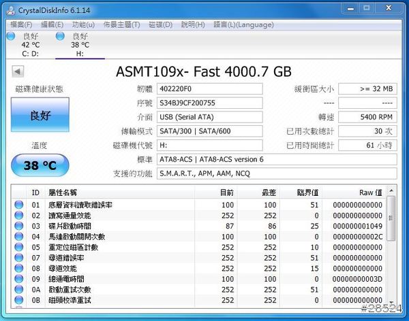Viewport: 409px width, 321px height.
Task: Select the 尋道效能 attribute row
Action: tap(199, 268)
